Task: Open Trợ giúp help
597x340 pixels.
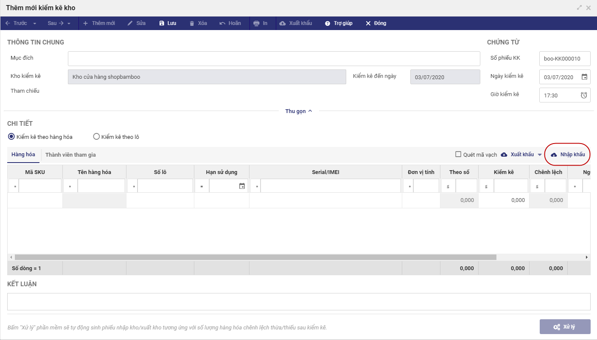Action: point(339,23)
